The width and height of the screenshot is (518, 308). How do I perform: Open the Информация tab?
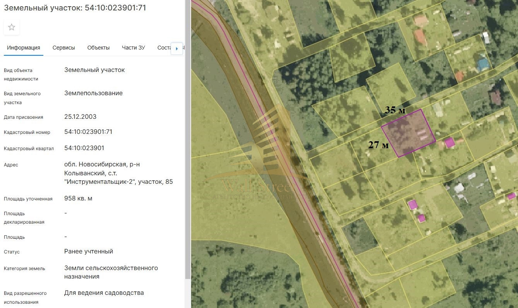pos(24,48)
